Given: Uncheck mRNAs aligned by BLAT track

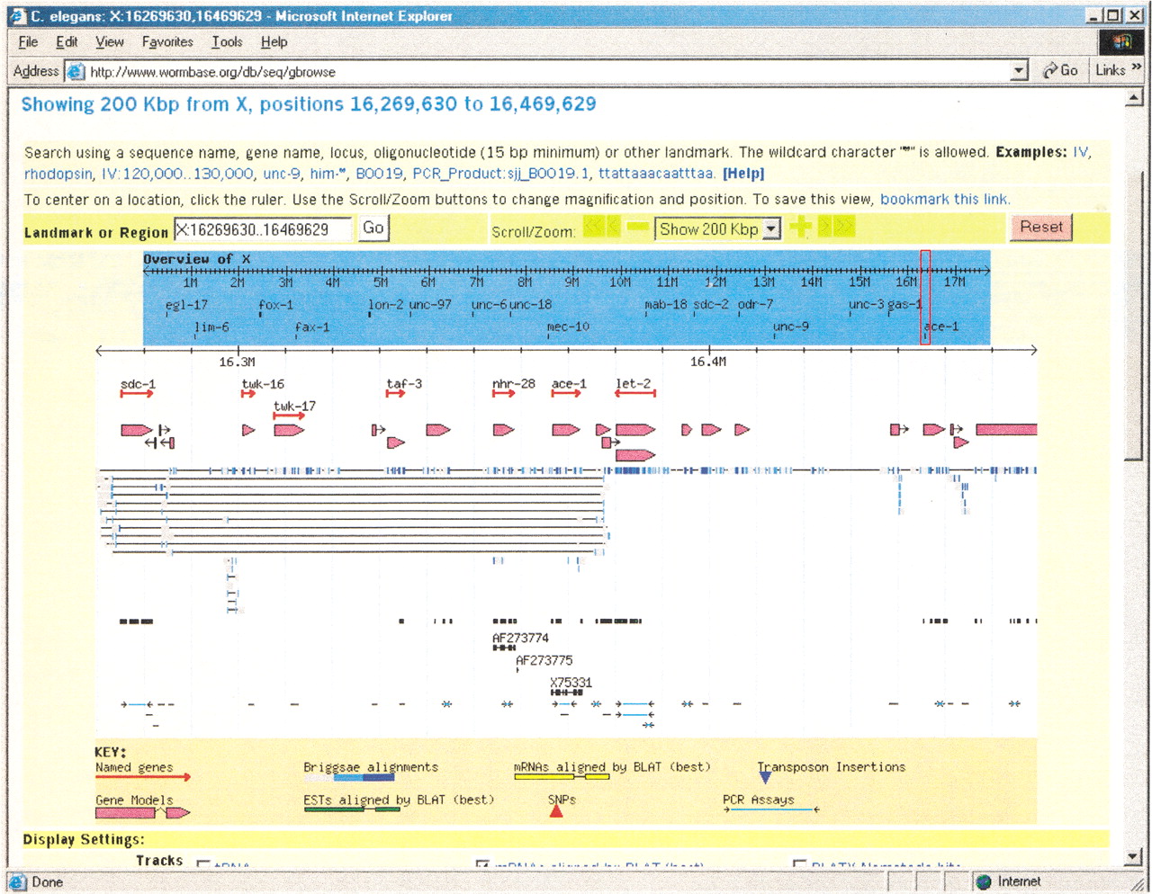Looking at the screenshot, I should pyautogui.click(x=483, y=864).
